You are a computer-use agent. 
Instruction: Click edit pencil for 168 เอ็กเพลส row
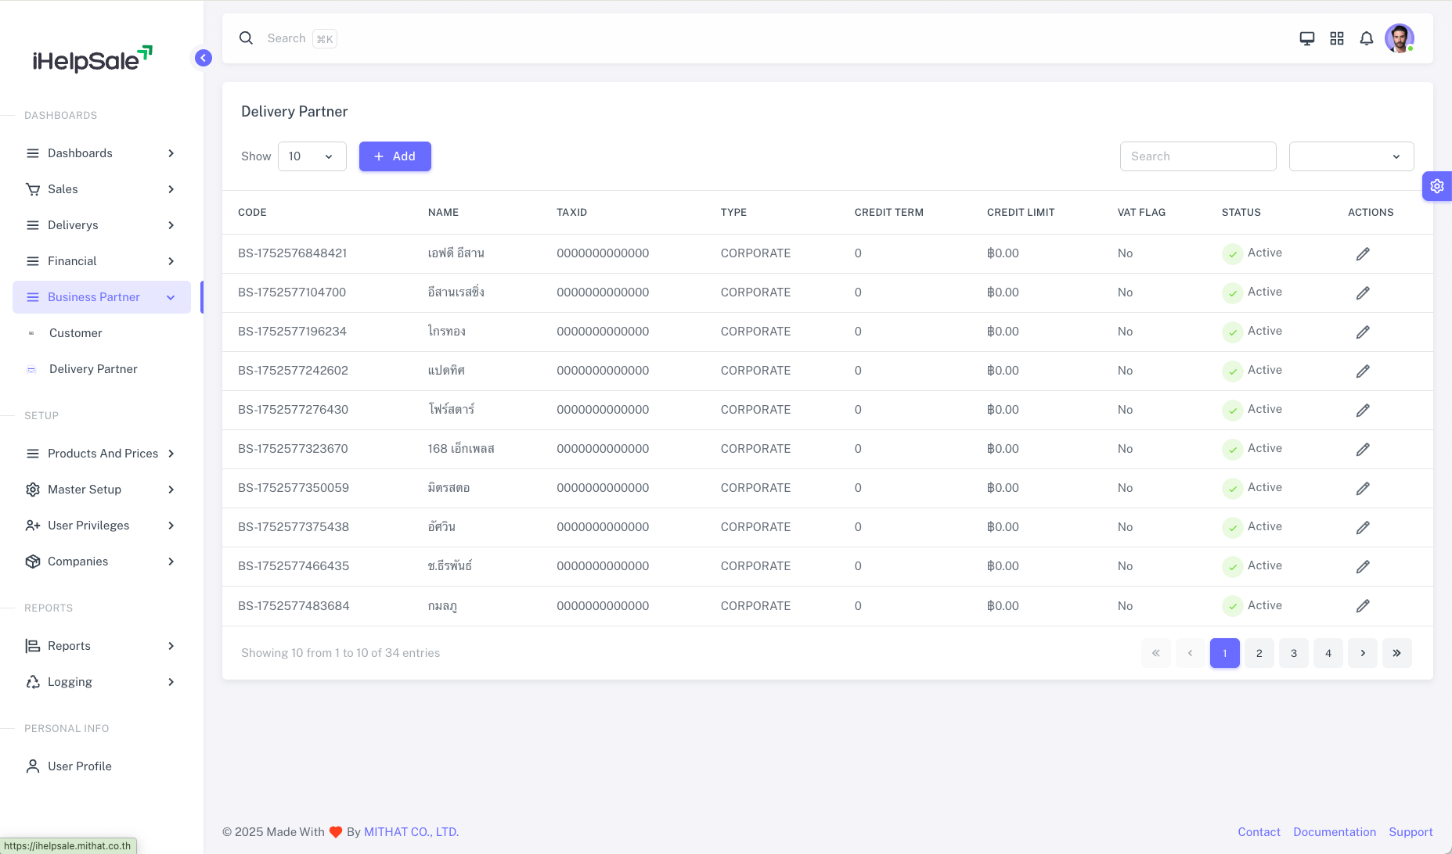click(x=1362, y=449)
